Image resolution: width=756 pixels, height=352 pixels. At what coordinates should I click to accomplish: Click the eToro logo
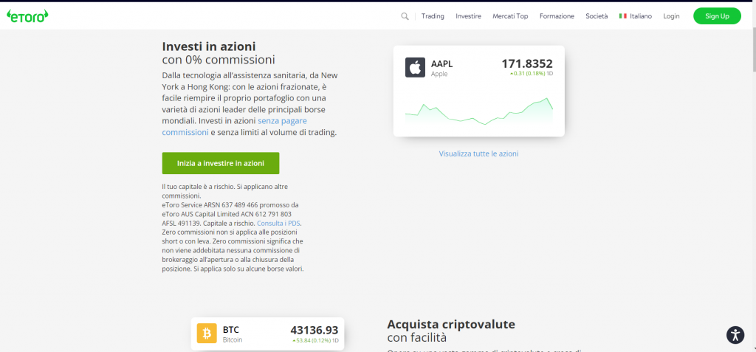tap(27, 15)
